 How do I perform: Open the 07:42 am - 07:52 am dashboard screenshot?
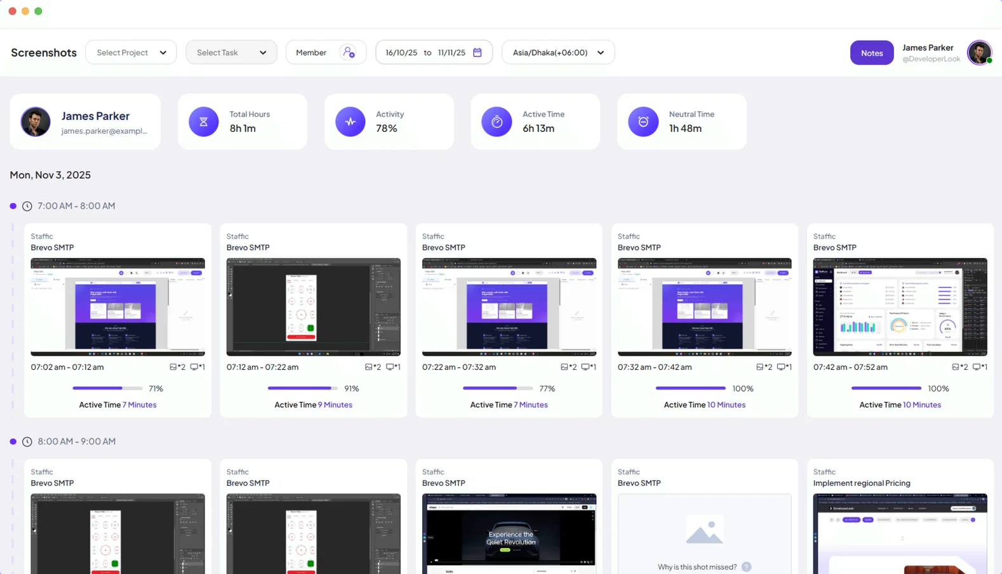coord(900,307)
